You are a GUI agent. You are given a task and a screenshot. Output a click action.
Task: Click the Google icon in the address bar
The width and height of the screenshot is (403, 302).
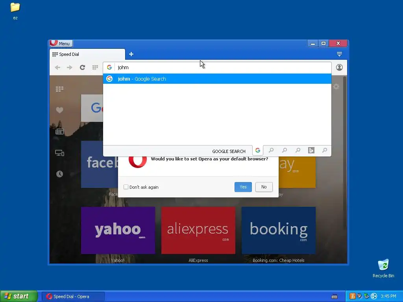[x=109, y=67]
